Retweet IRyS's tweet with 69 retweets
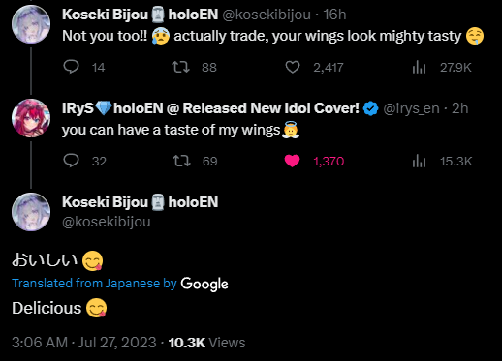 click(x=181, y=161)
